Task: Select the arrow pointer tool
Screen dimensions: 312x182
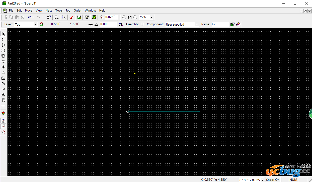Action: point(4,34)
